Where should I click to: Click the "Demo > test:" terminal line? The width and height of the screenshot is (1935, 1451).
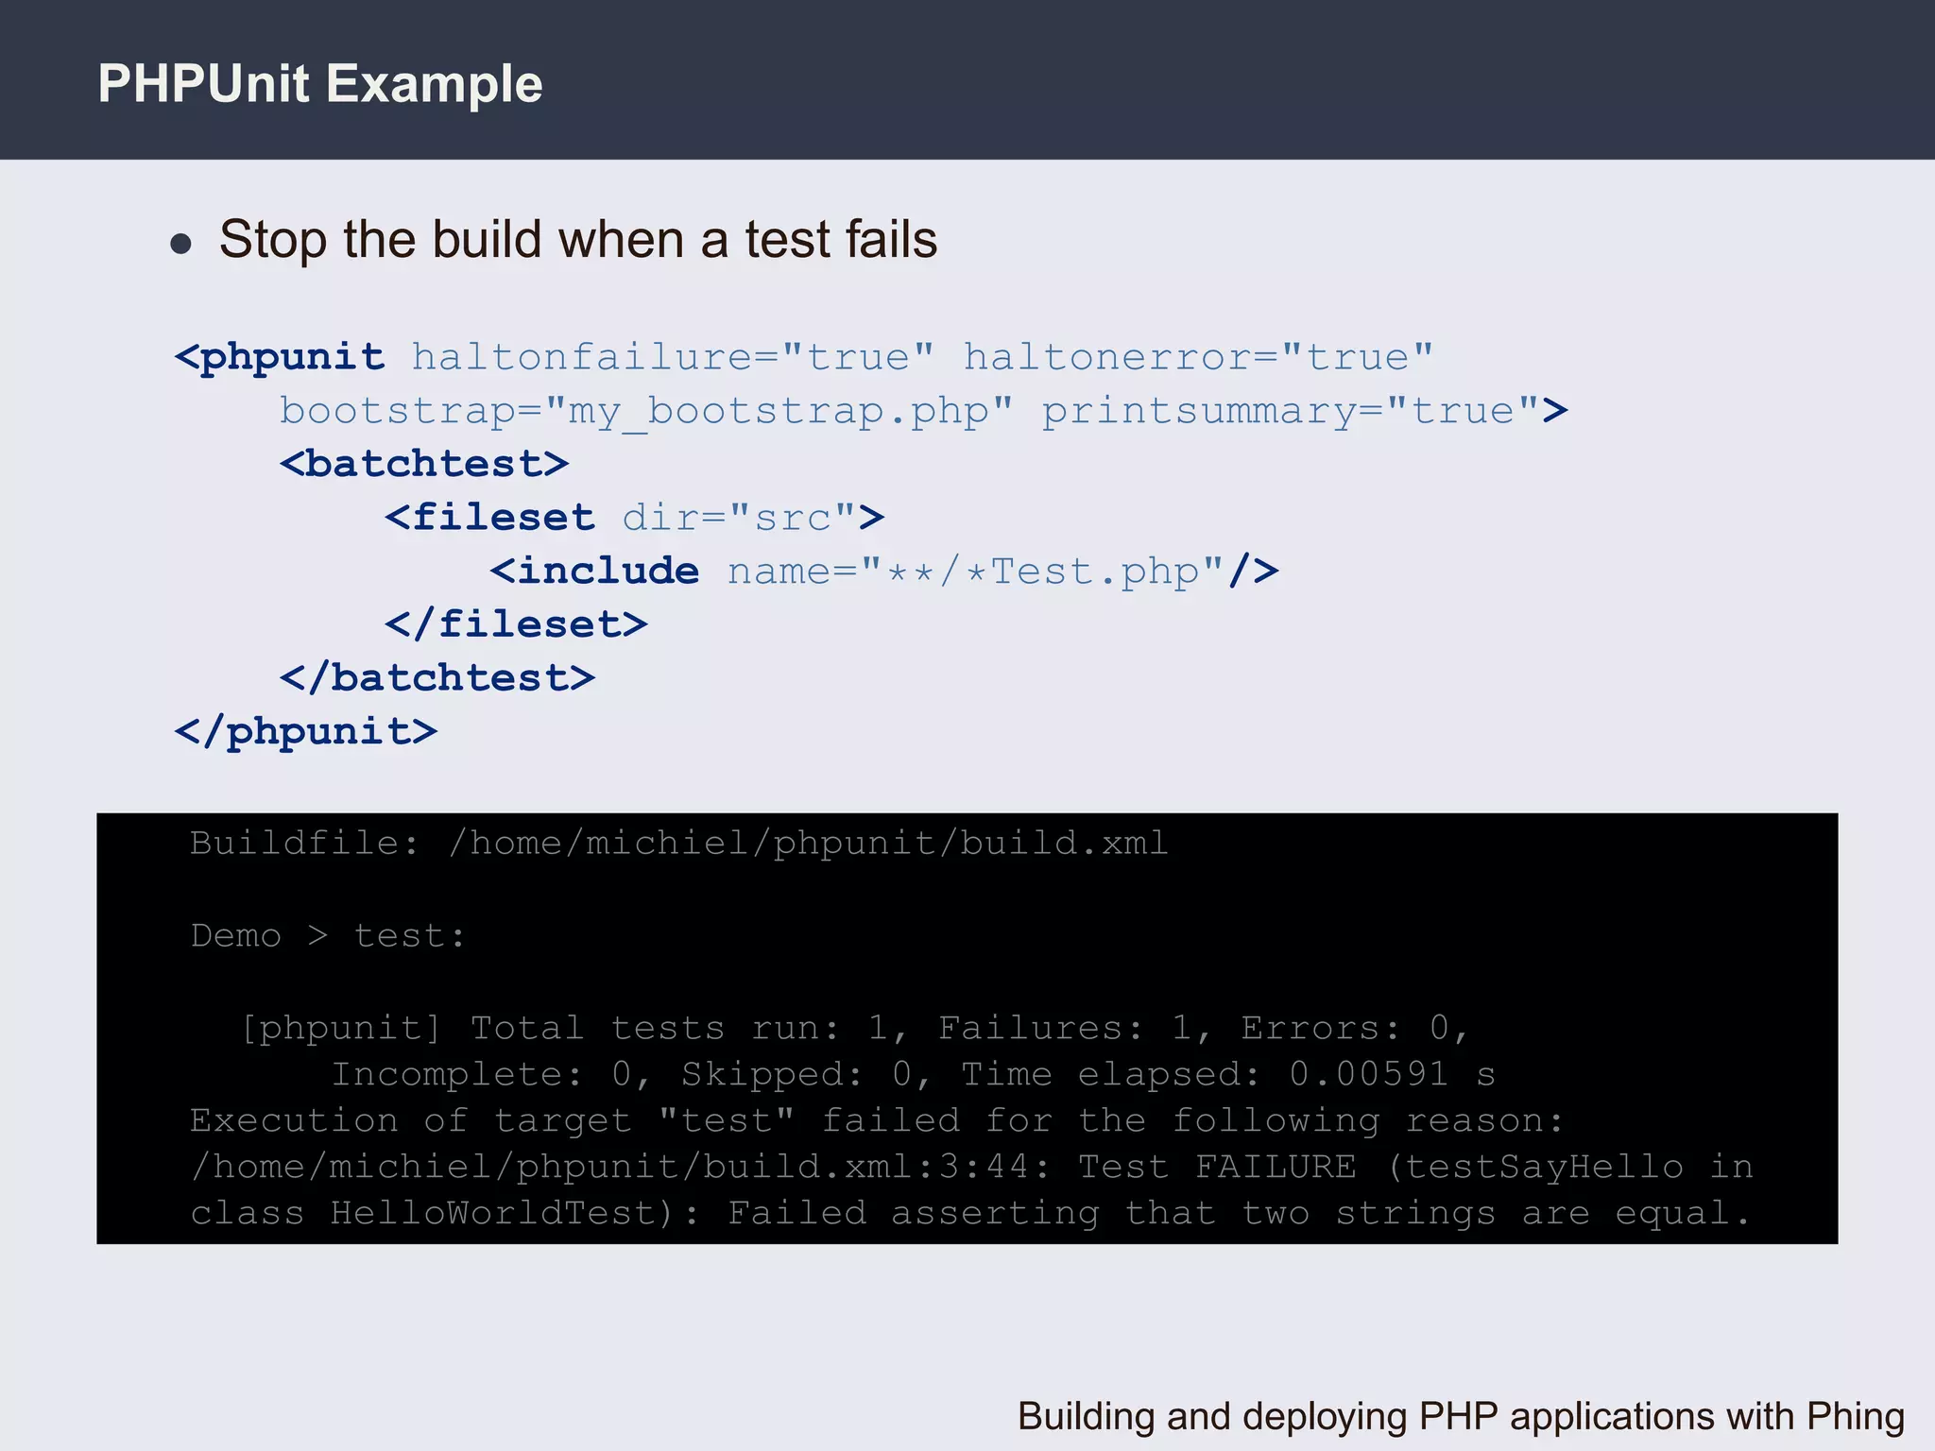pyautogui.click(x=328, y=935)
